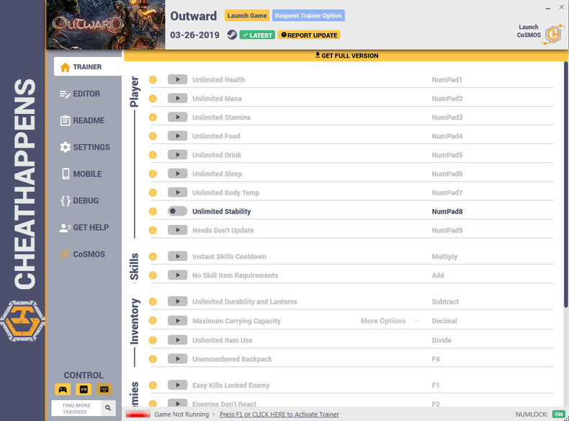Click the Cheat Happens hexagon logo

tap(22, 321)
